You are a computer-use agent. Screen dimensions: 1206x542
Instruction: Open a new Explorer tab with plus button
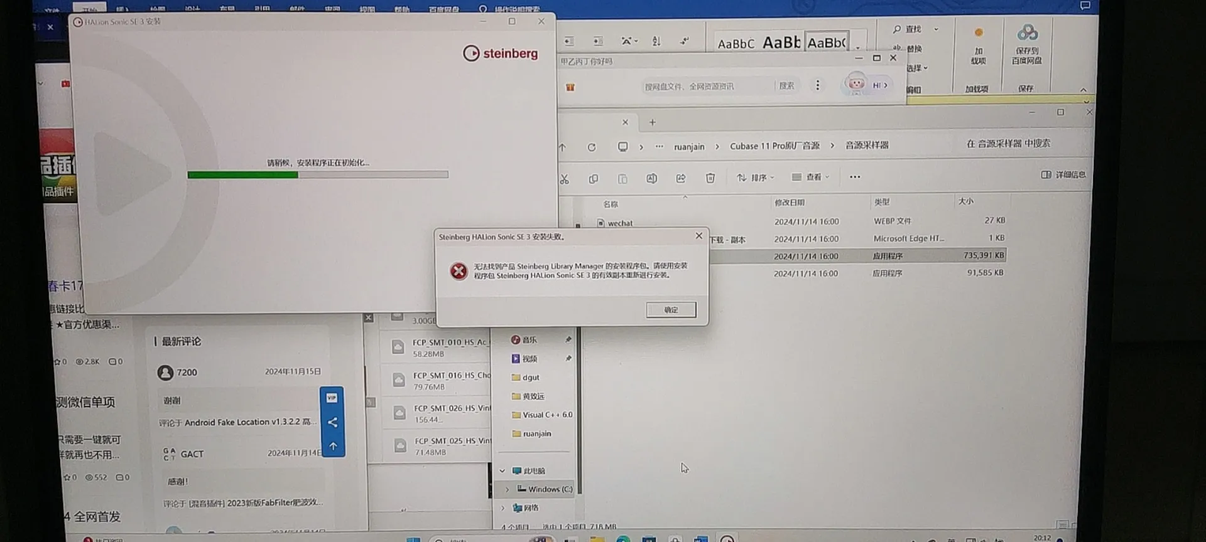point(652,122)
